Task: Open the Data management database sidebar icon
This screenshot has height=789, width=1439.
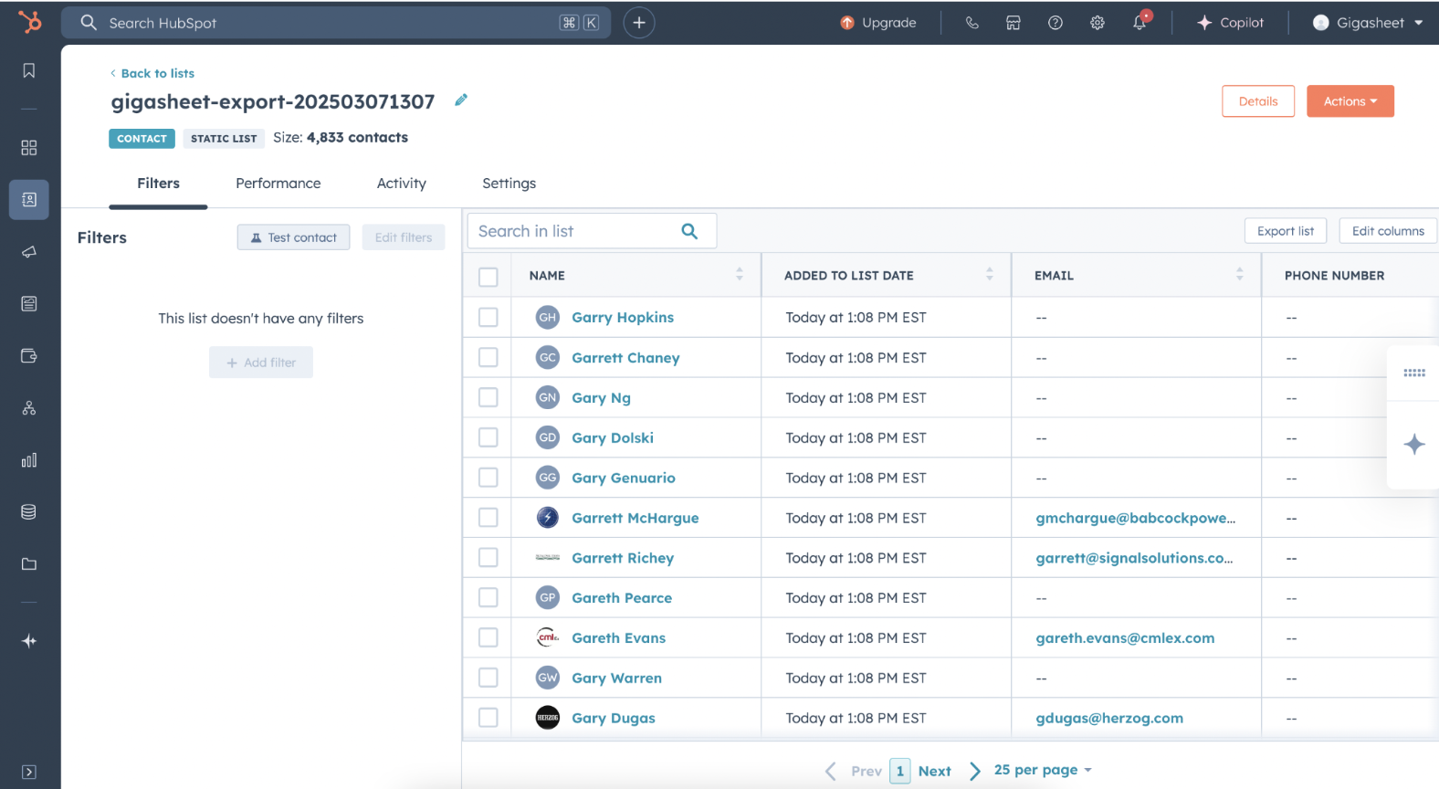Action: pyautogui.click(x=29, y=512)
